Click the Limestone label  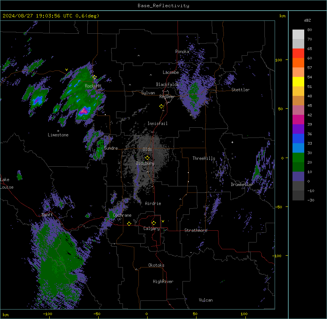pos(58,135)
